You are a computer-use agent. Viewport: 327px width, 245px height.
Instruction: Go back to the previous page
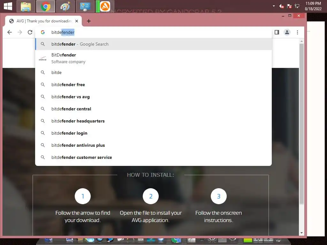(9, 32)
